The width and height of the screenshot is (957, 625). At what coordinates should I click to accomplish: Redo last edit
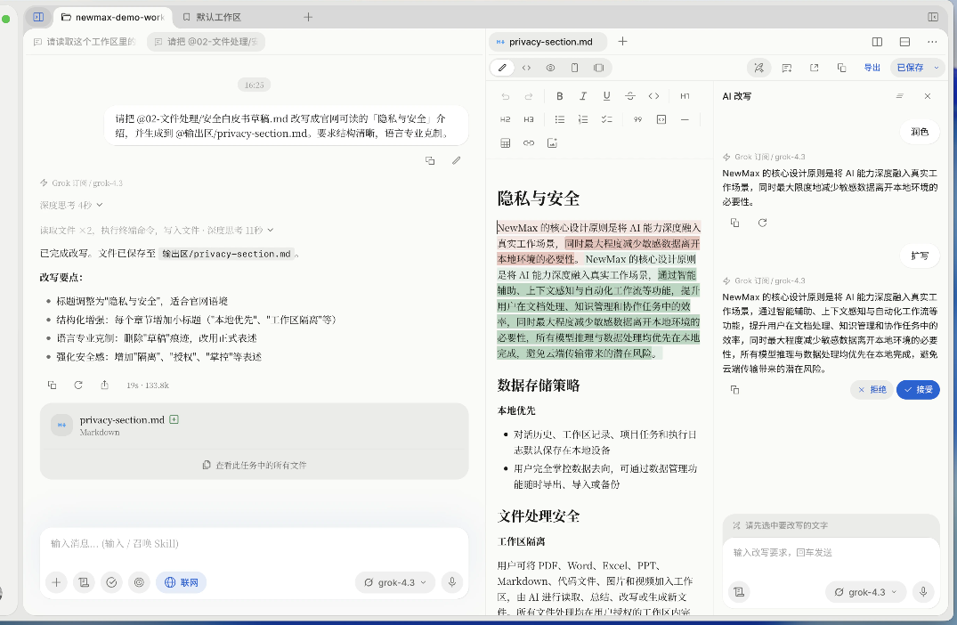529,96
